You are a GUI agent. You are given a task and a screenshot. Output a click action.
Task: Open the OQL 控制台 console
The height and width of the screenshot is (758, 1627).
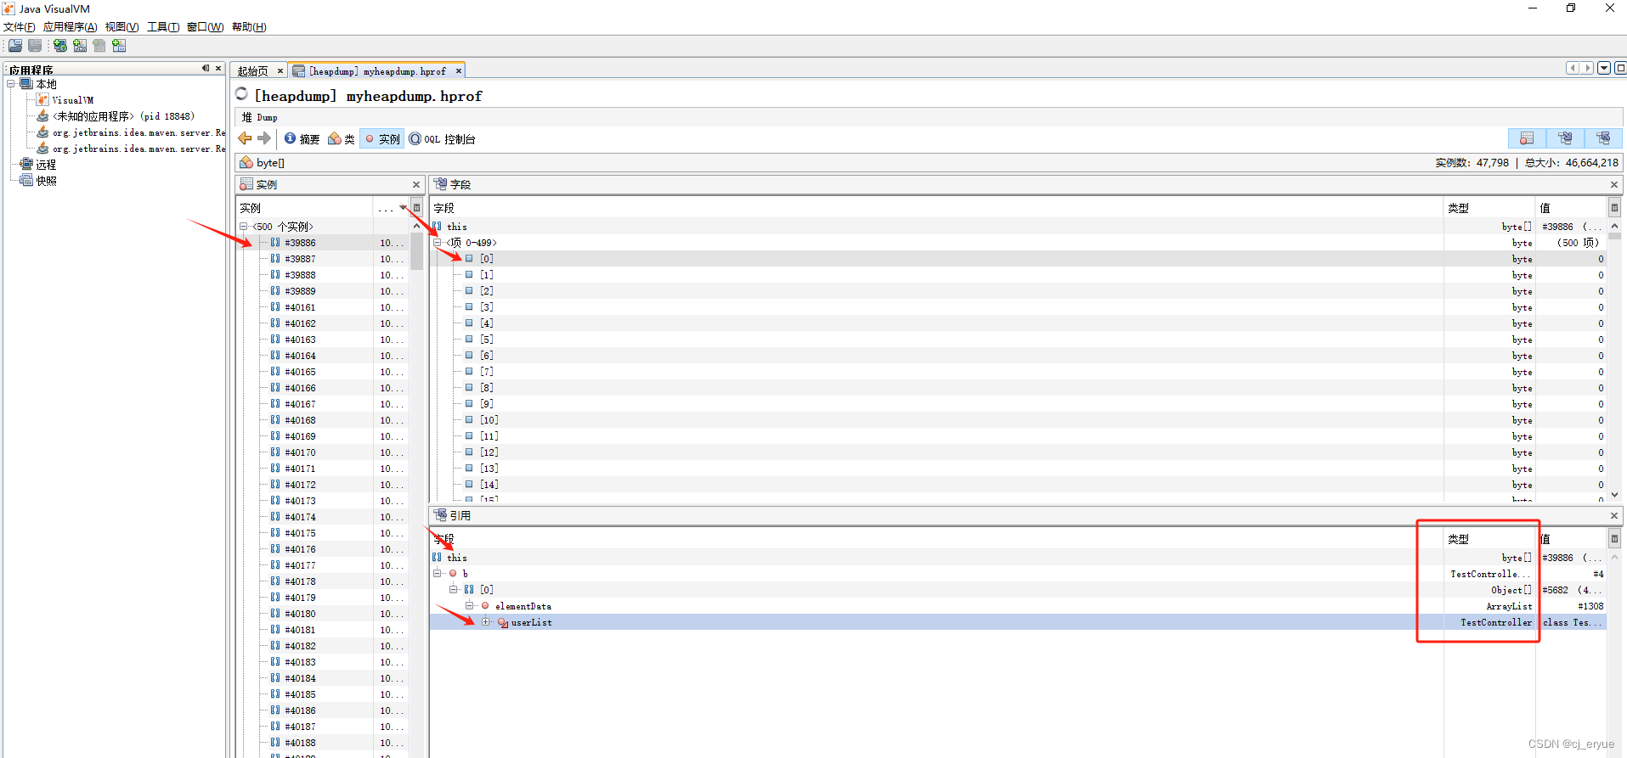point(442,139)
